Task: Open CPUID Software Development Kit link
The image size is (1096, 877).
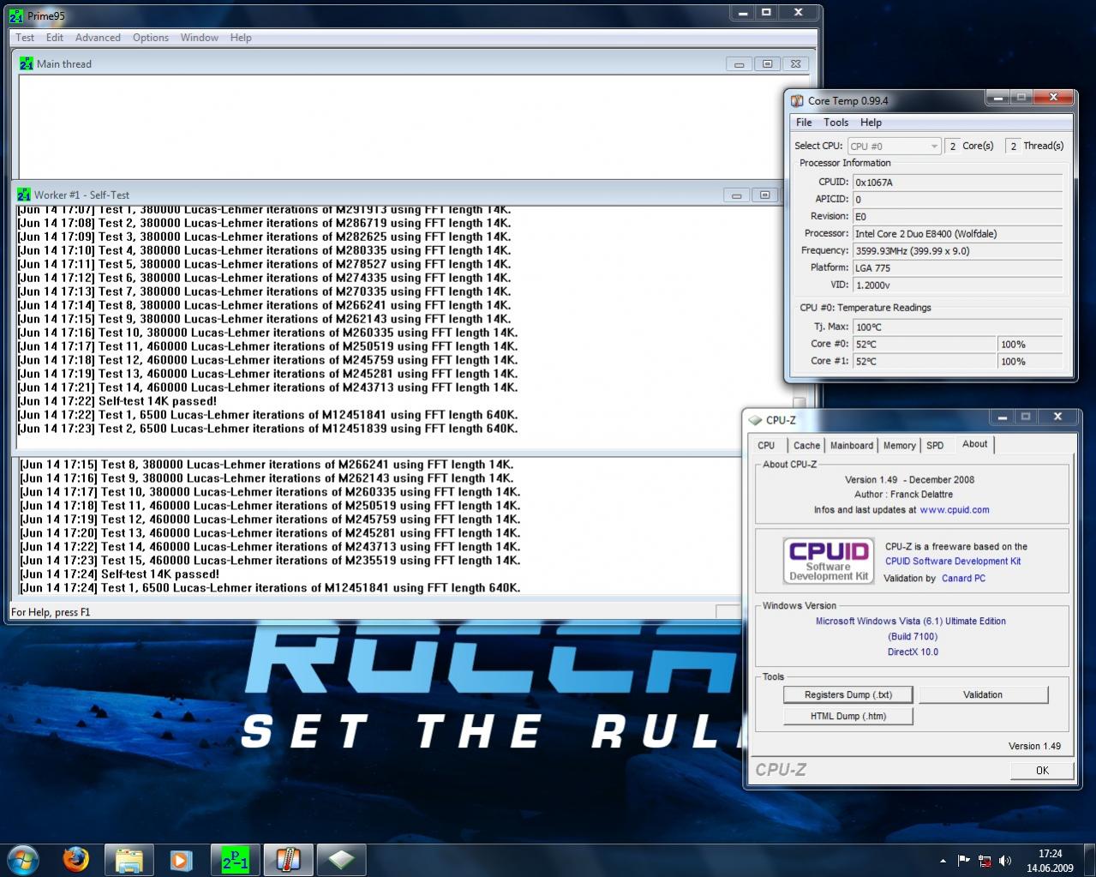Action: pyautogui.click(x=953, y=562)
